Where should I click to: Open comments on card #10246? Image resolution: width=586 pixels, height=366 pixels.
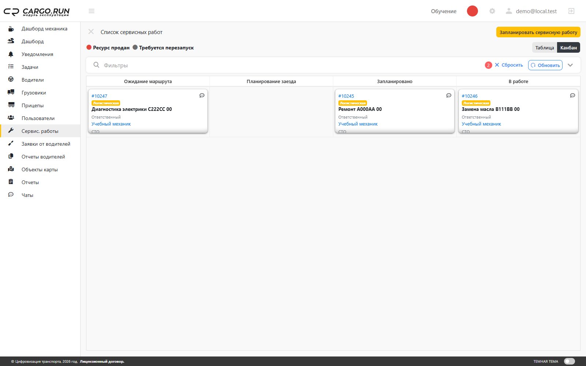(x=572, y=96)
